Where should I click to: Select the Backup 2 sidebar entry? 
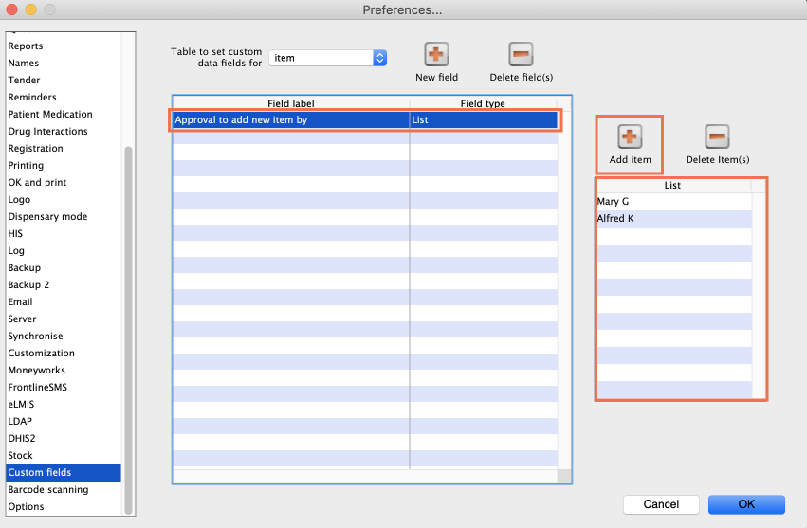tap(28, 284)
